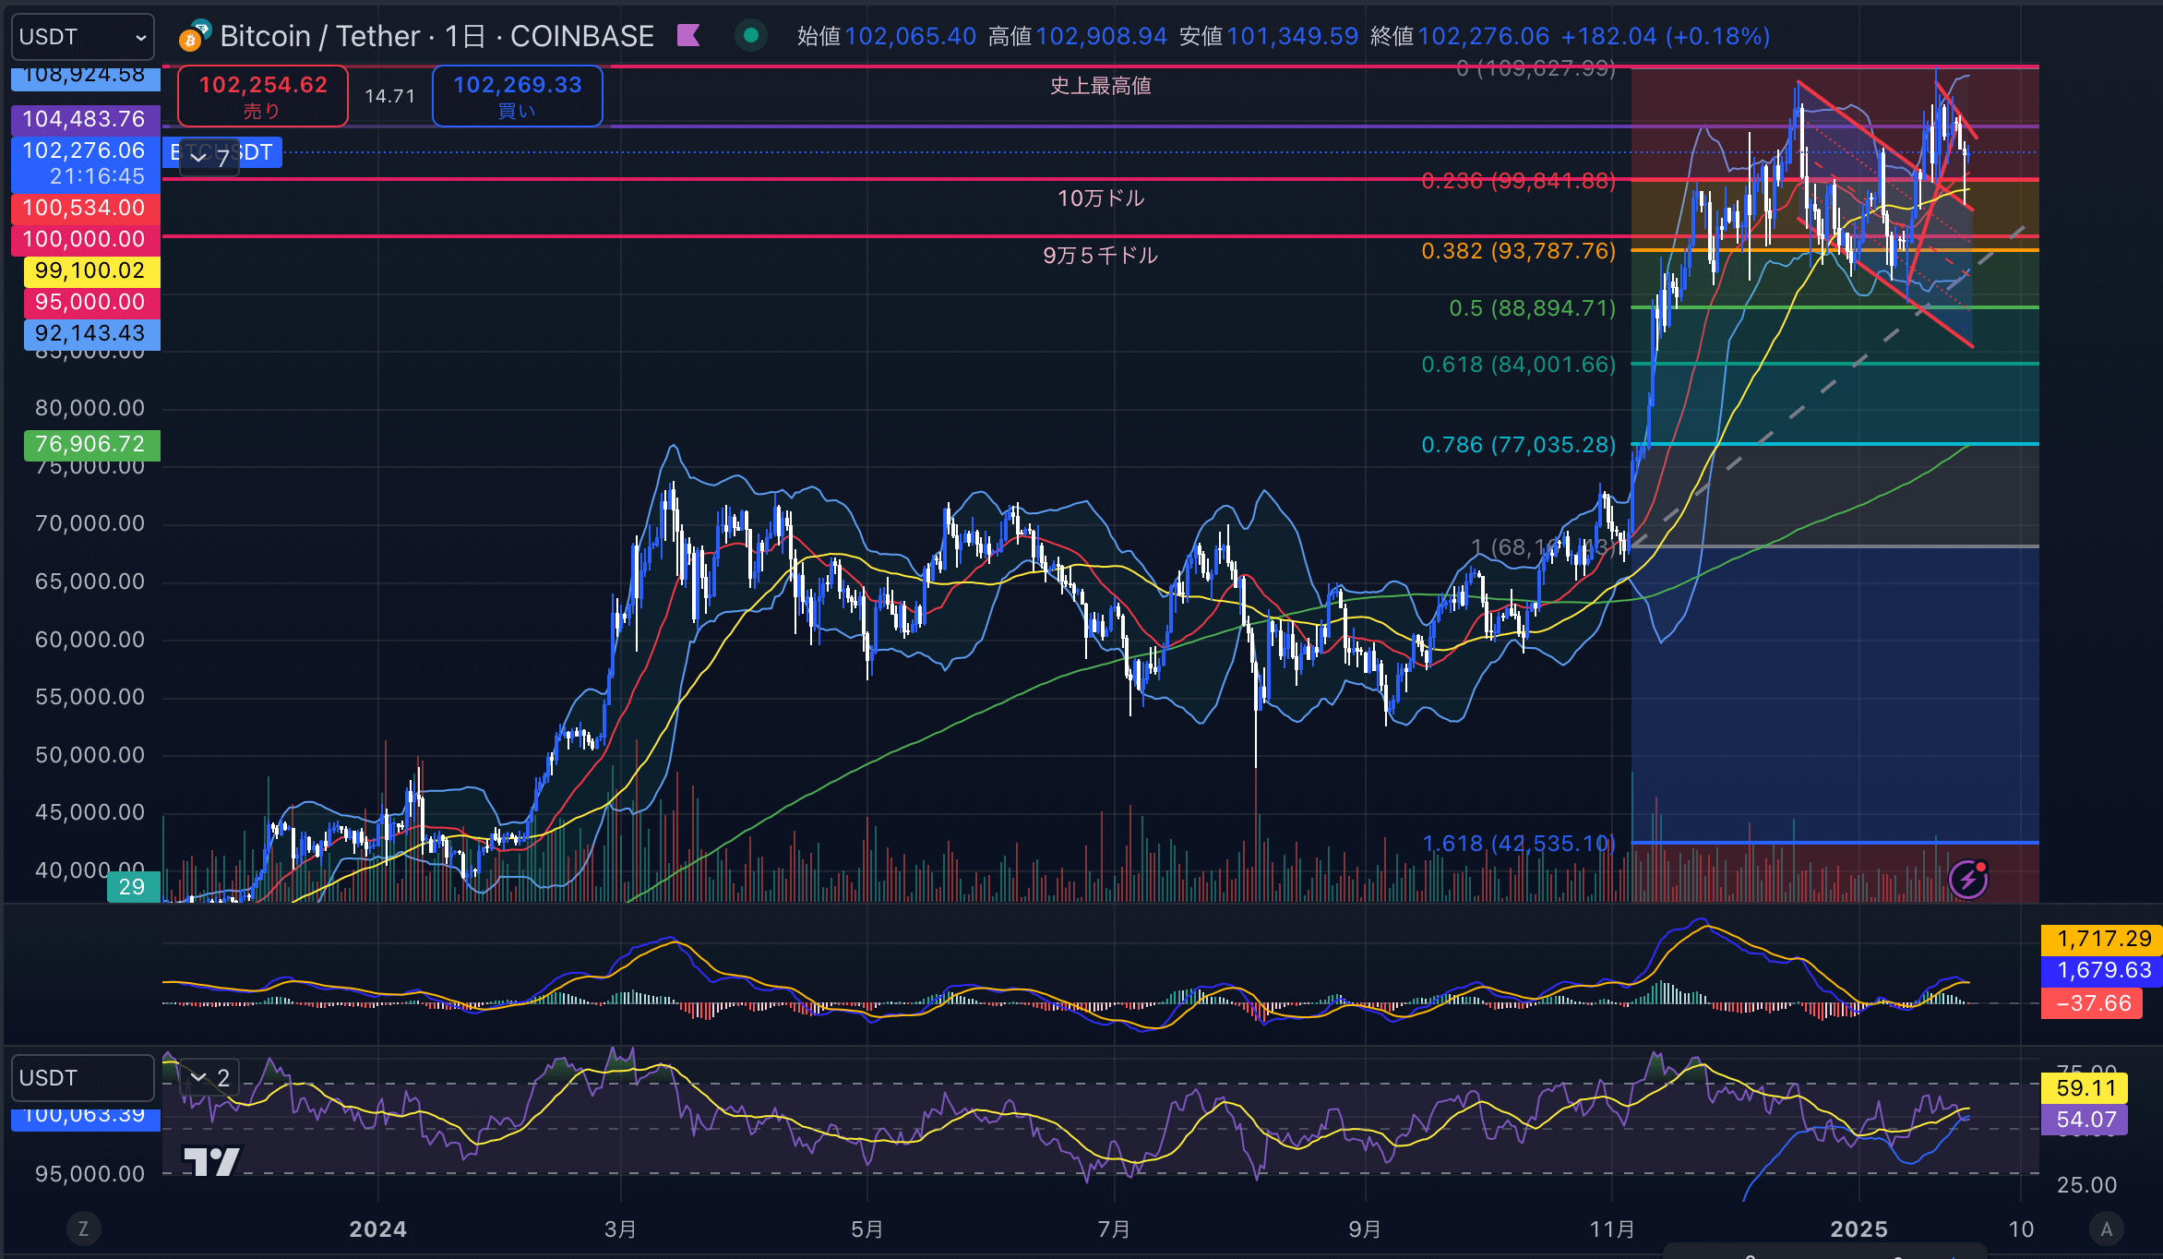Click the green 76,906.72 price tag
The height and width of the screenshot is (1259, 2163).
click(x=90, y=444)
